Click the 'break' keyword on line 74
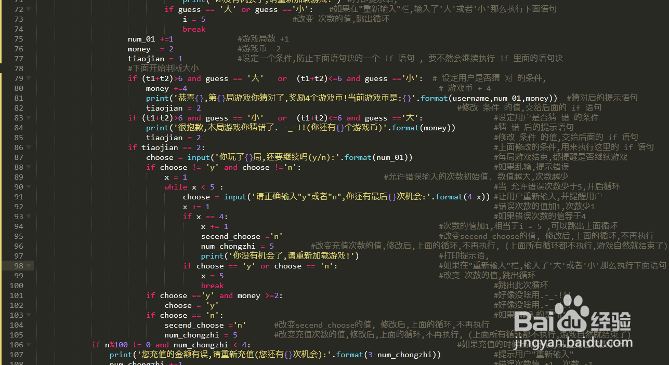 [194, 29]
